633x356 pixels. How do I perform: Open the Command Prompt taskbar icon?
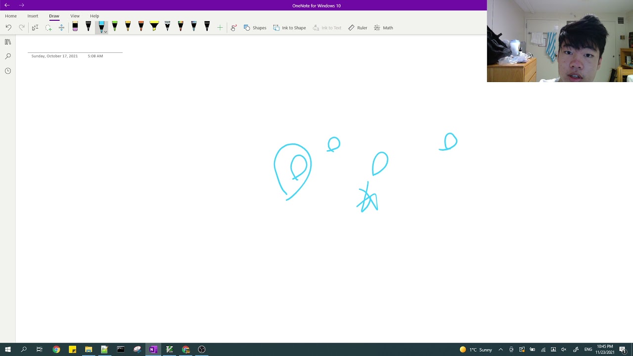pos(121,350)
